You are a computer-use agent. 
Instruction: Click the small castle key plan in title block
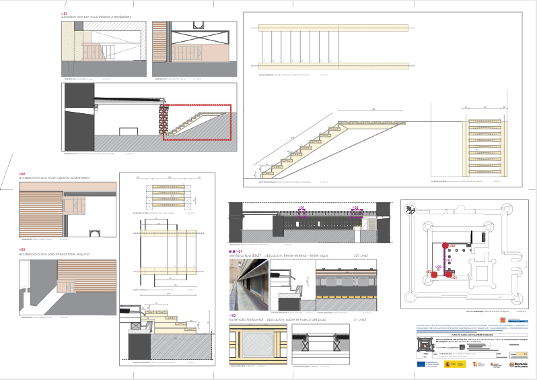425,346
